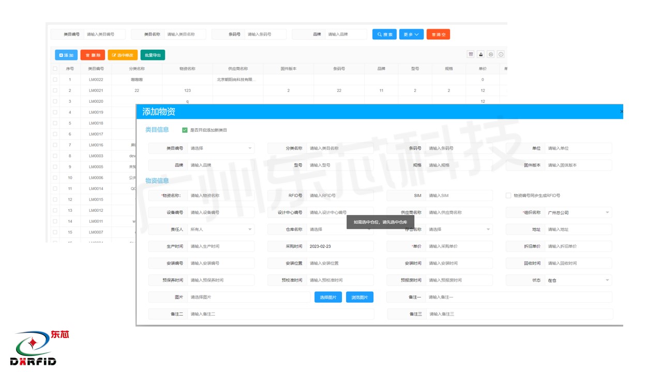Click the blue 添加 add button
Screen dimensions: 662x372
66,55
